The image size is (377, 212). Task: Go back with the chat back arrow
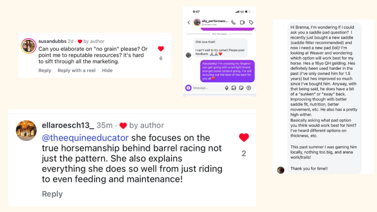189,22
